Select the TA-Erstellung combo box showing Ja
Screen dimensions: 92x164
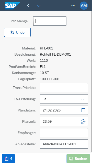coord(64,99)
